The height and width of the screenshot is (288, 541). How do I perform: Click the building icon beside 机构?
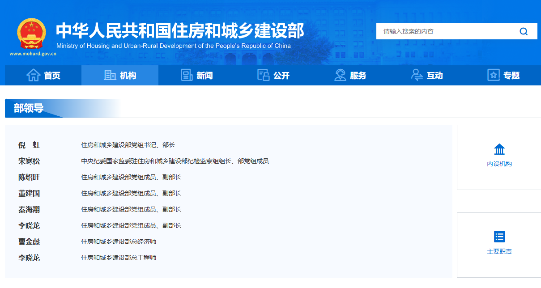point(110,75)
